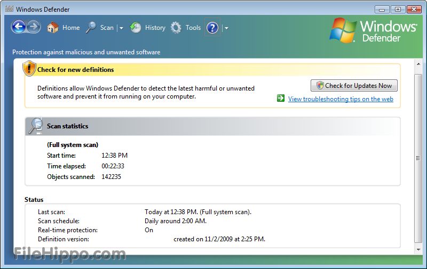Click the Forward arrow navigation button
The height and width of the screenshot is (269, 427).
34,27
